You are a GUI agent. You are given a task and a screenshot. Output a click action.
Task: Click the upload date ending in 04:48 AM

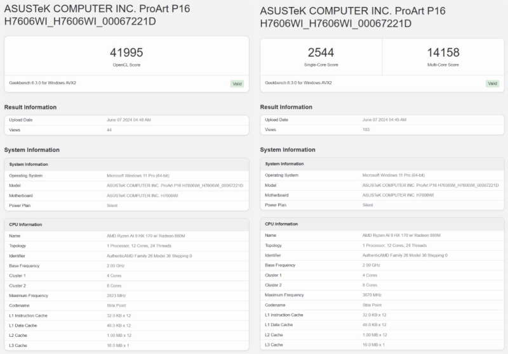pos(129,120)
